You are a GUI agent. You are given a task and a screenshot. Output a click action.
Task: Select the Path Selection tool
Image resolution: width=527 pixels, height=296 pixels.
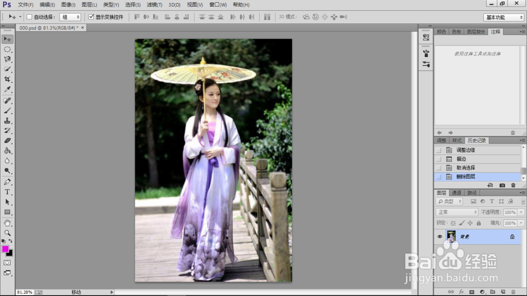coord(7,202)
